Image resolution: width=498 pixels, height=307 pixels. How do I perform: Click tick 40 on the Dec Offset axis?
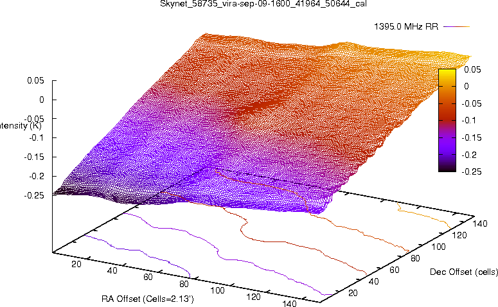373,281
